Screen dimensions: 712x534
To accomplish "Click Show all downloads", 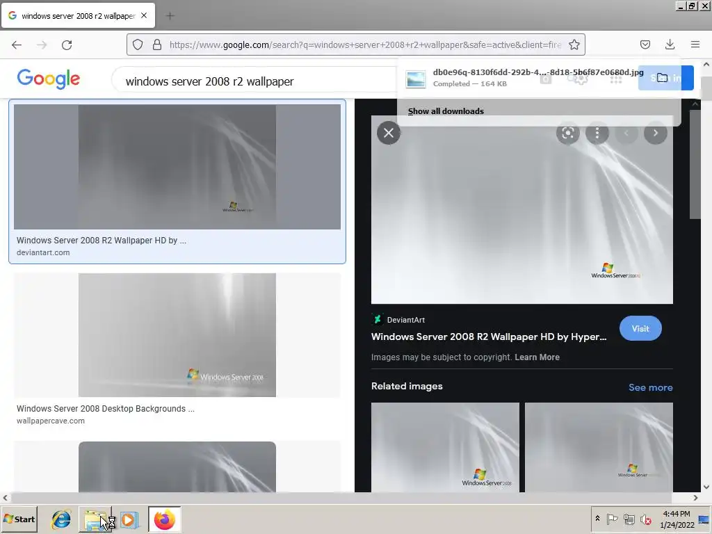I will (446, 111).
